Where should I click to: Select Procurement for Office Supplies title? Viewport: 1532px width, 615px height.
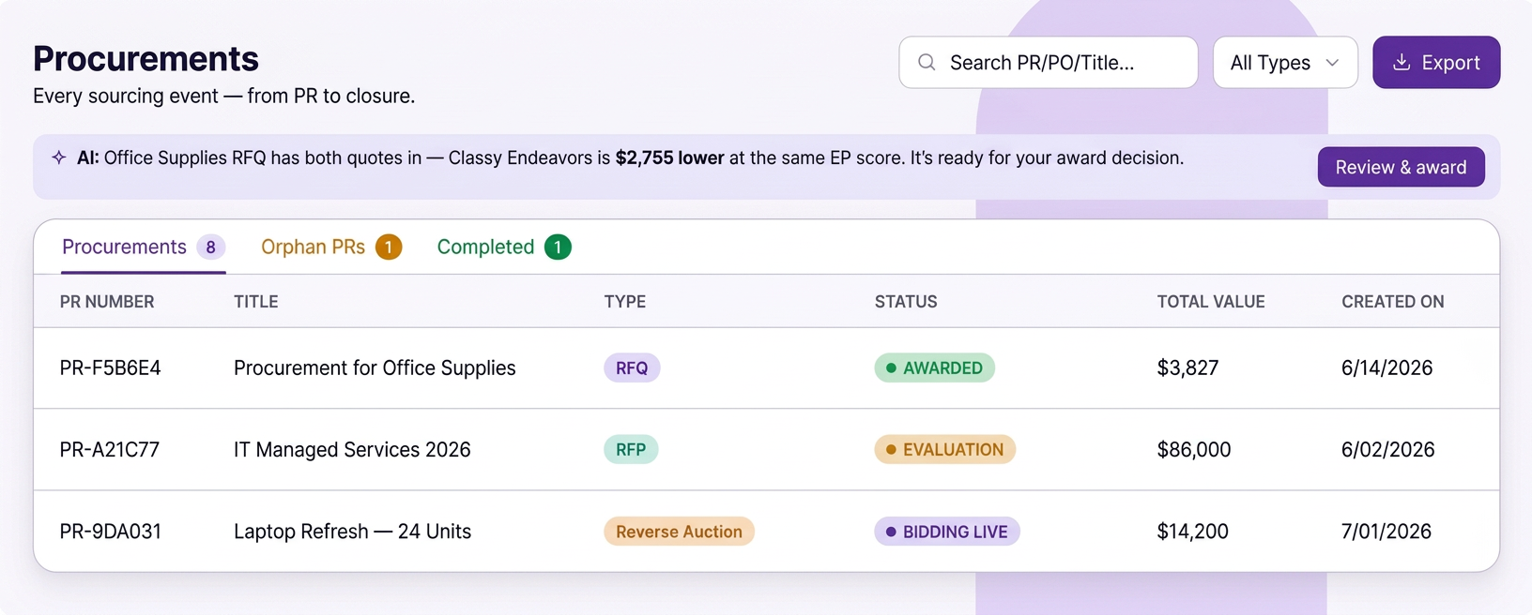(375, 367)
